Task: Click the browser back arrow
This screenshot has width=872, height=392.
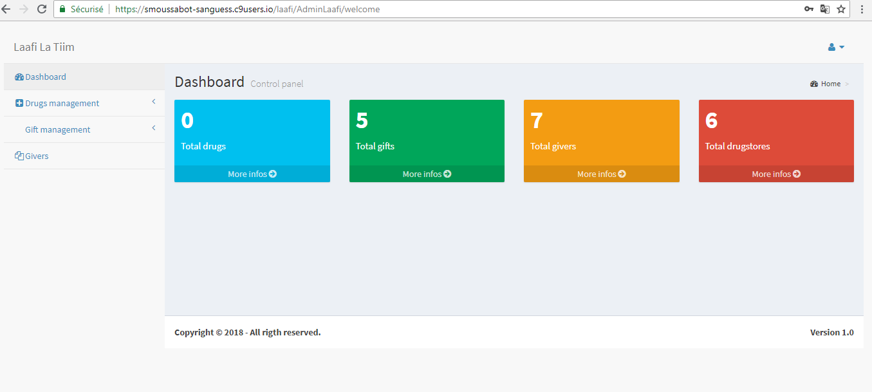Action: (x=6, y=9)
